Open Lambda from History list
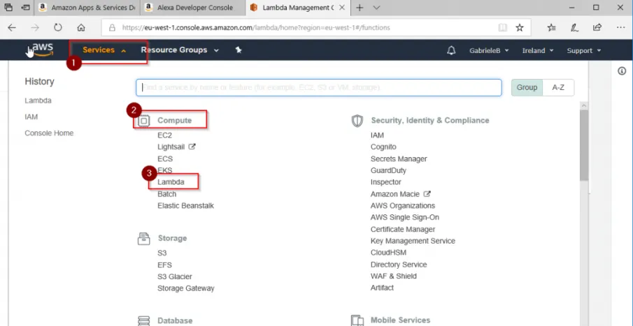This screenshot has height=326, width=633. point(38,101)
